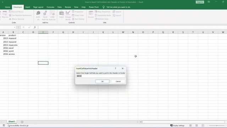Click Map Properties in XML group
This screenshot has width=227, height=128.
103,12
